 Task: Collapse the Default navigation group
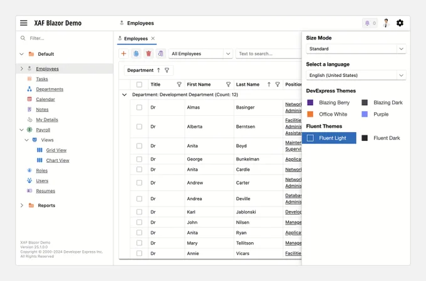22,54
